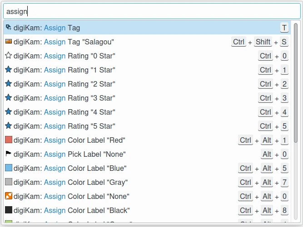Image resolution: width=303 pixels, height=227 pixels.
Task: Pick the black color label swatch
Action: pos(8,210)
